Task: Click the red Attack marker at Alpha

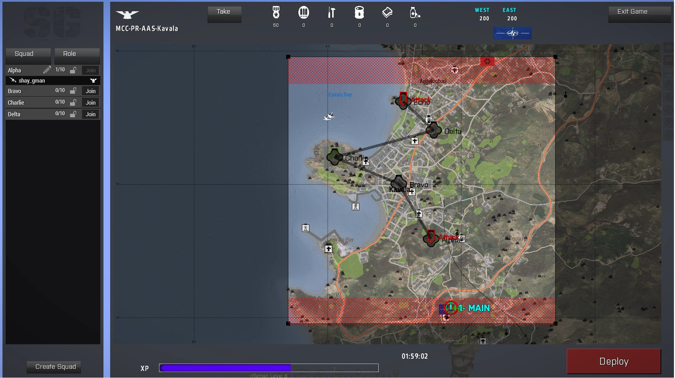Action: pos(431,236)
